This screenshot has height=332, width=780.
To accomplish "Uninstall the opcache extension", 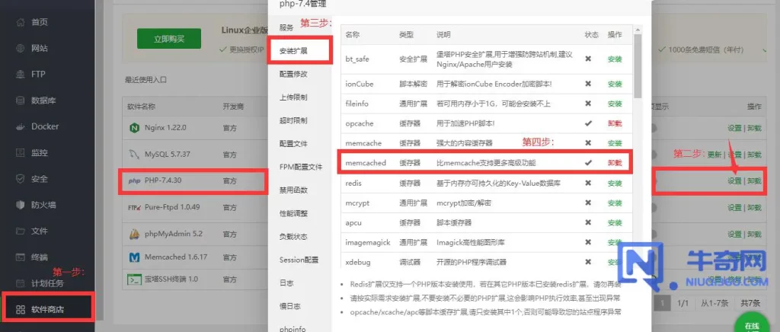I will [x=615, y=123].
